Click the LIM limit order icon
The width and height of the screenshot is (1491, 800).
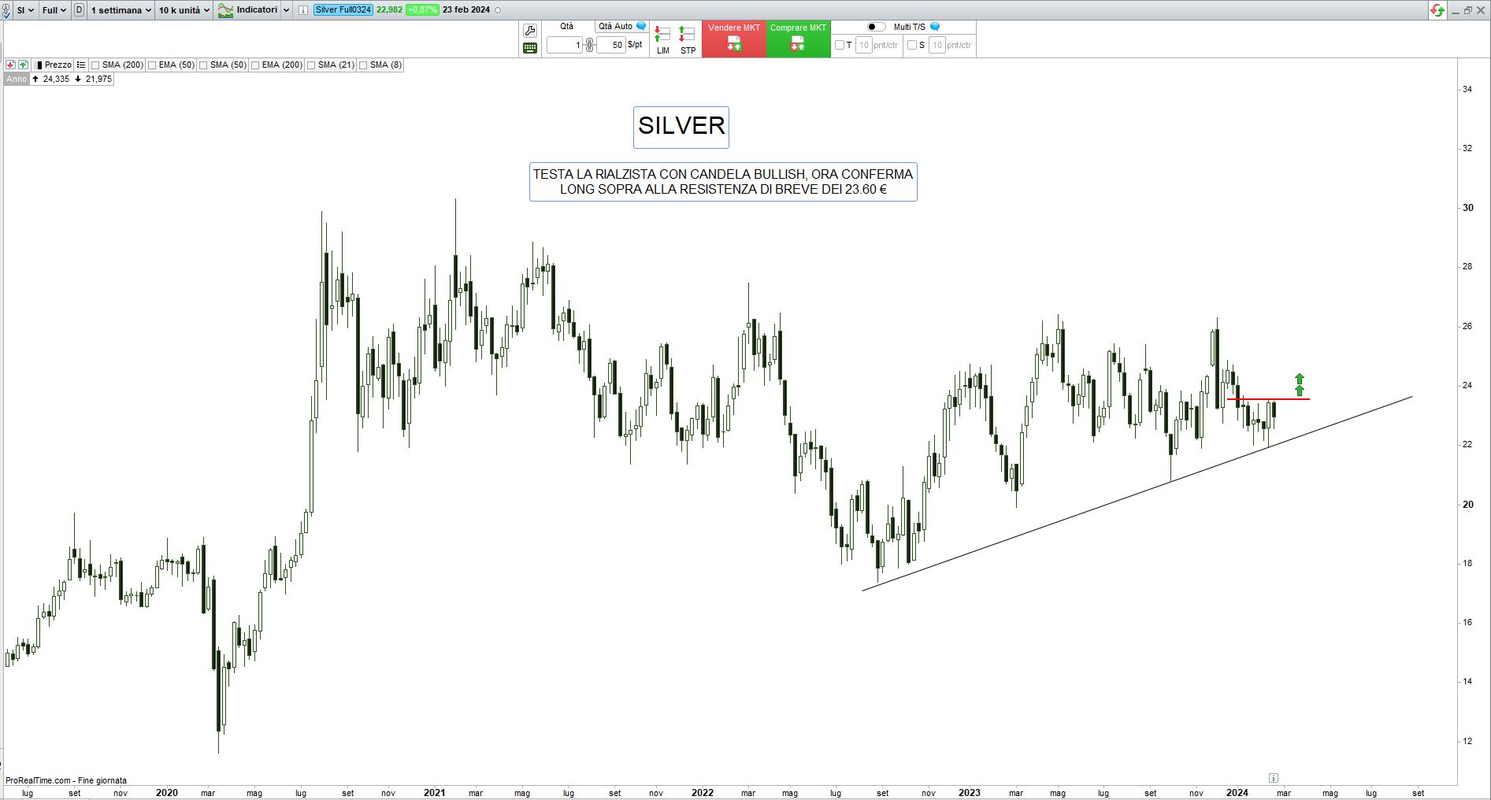tap(662, 39)
